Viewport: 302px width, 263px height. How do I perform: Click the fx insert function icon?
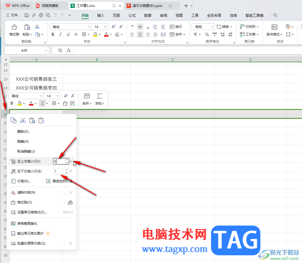[x=68, y=50]
